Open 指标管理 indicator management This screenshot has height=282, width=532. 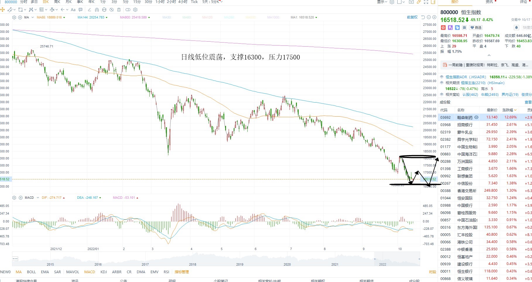[x=182, y=272]
